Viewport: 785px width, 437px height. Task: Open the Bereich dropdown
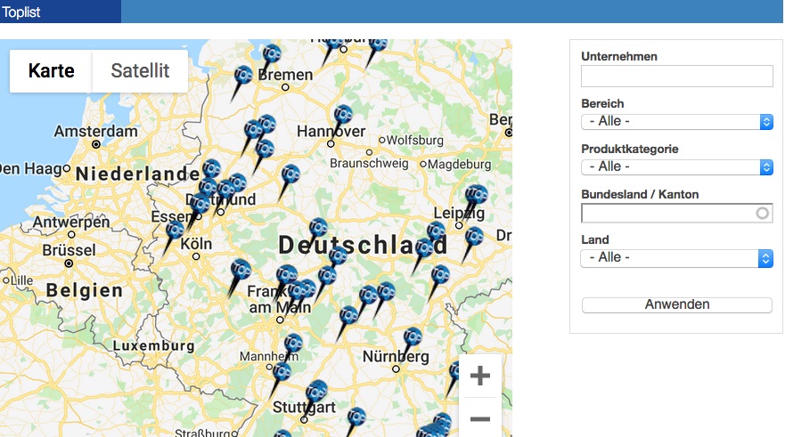(x=677, y=122)
